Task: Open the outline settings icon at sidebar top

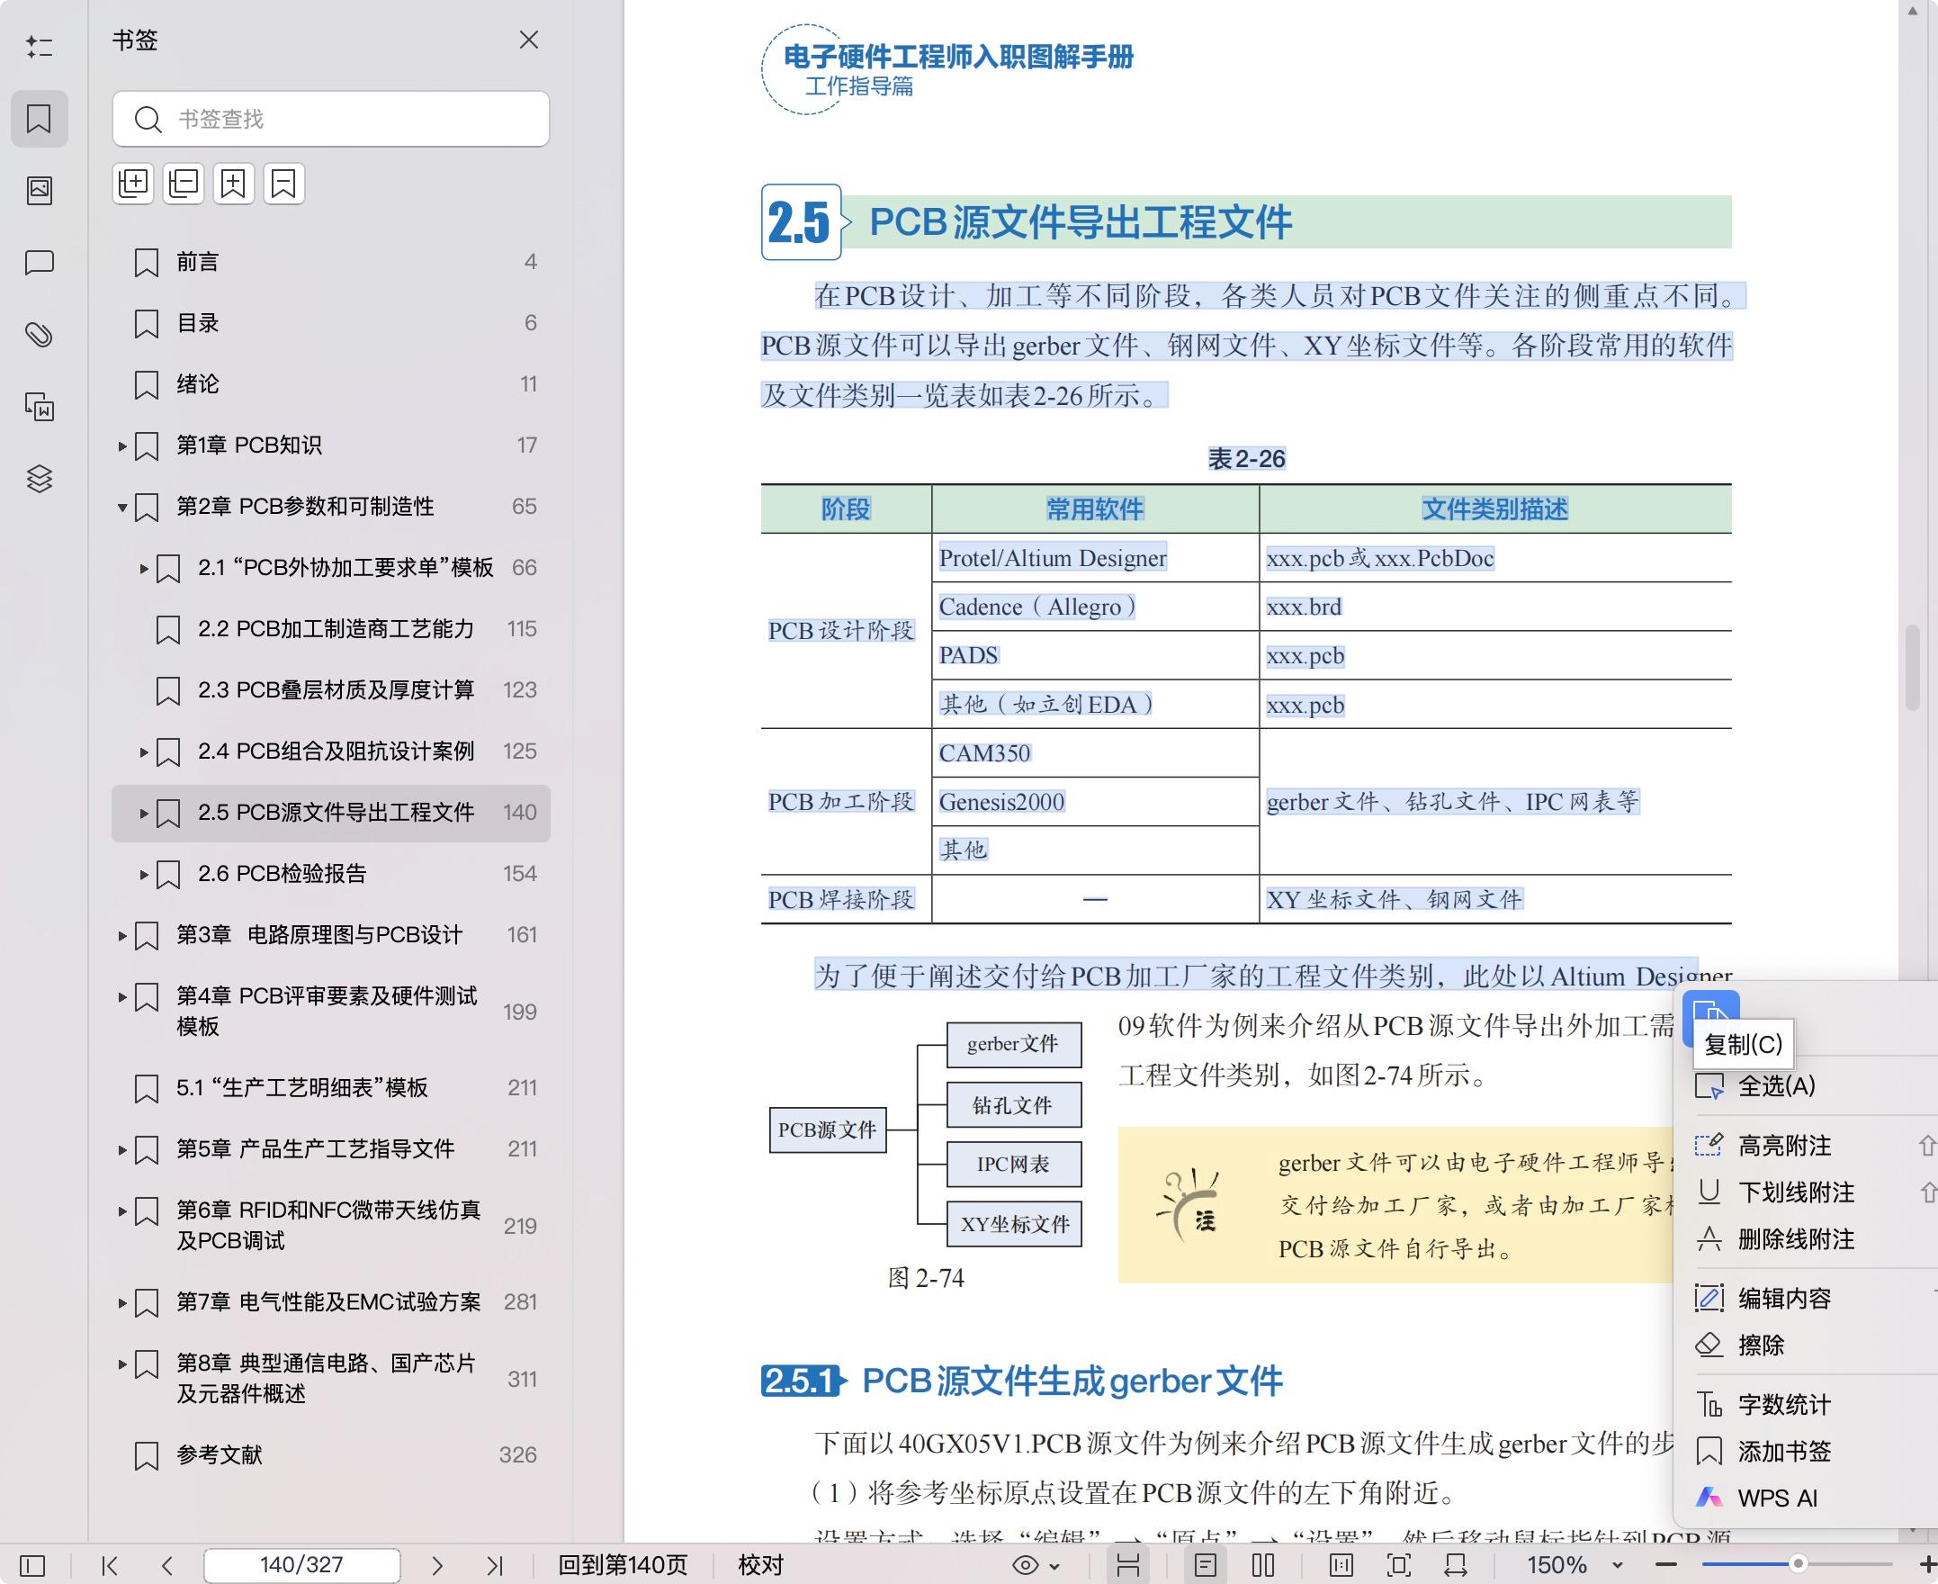Action: click(x=40, y=47)
